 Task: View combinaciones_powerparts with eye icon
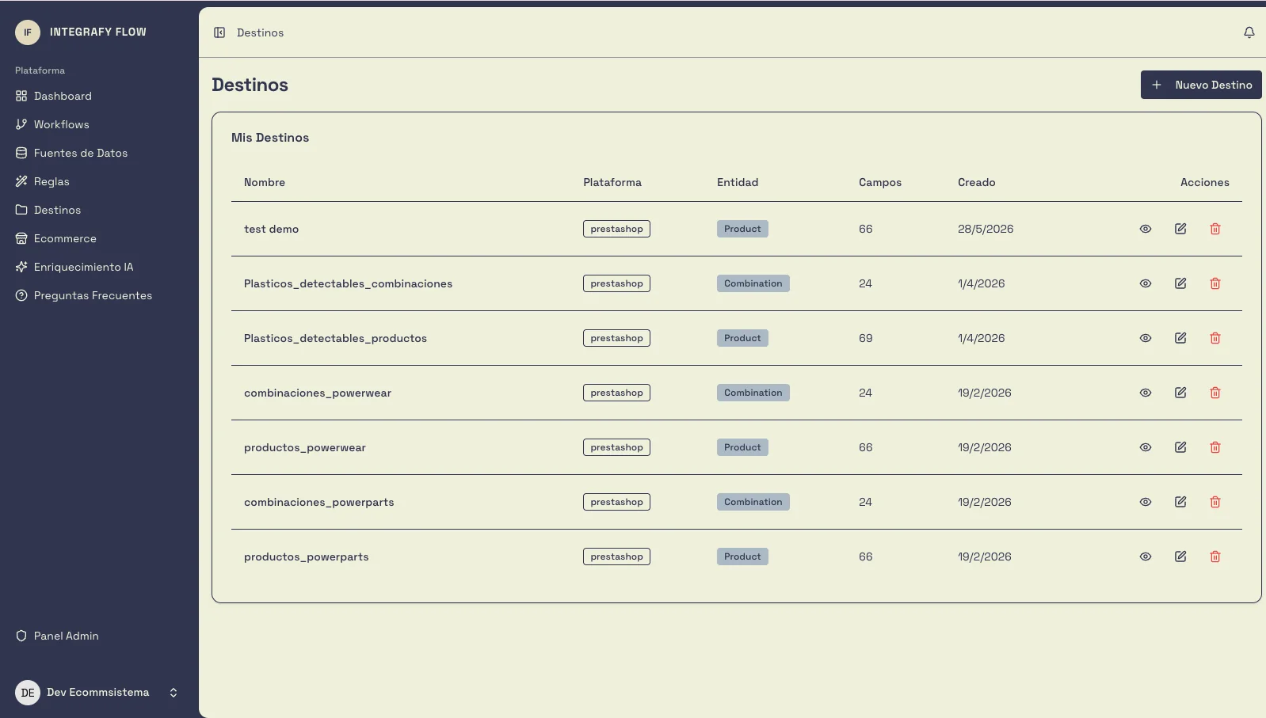(x=1146, y=502)
